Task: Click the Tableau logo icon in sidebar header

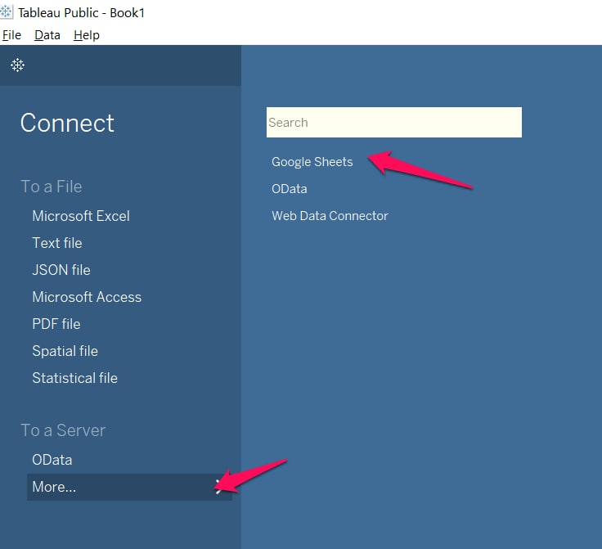Action: click(x=17, y=65)
